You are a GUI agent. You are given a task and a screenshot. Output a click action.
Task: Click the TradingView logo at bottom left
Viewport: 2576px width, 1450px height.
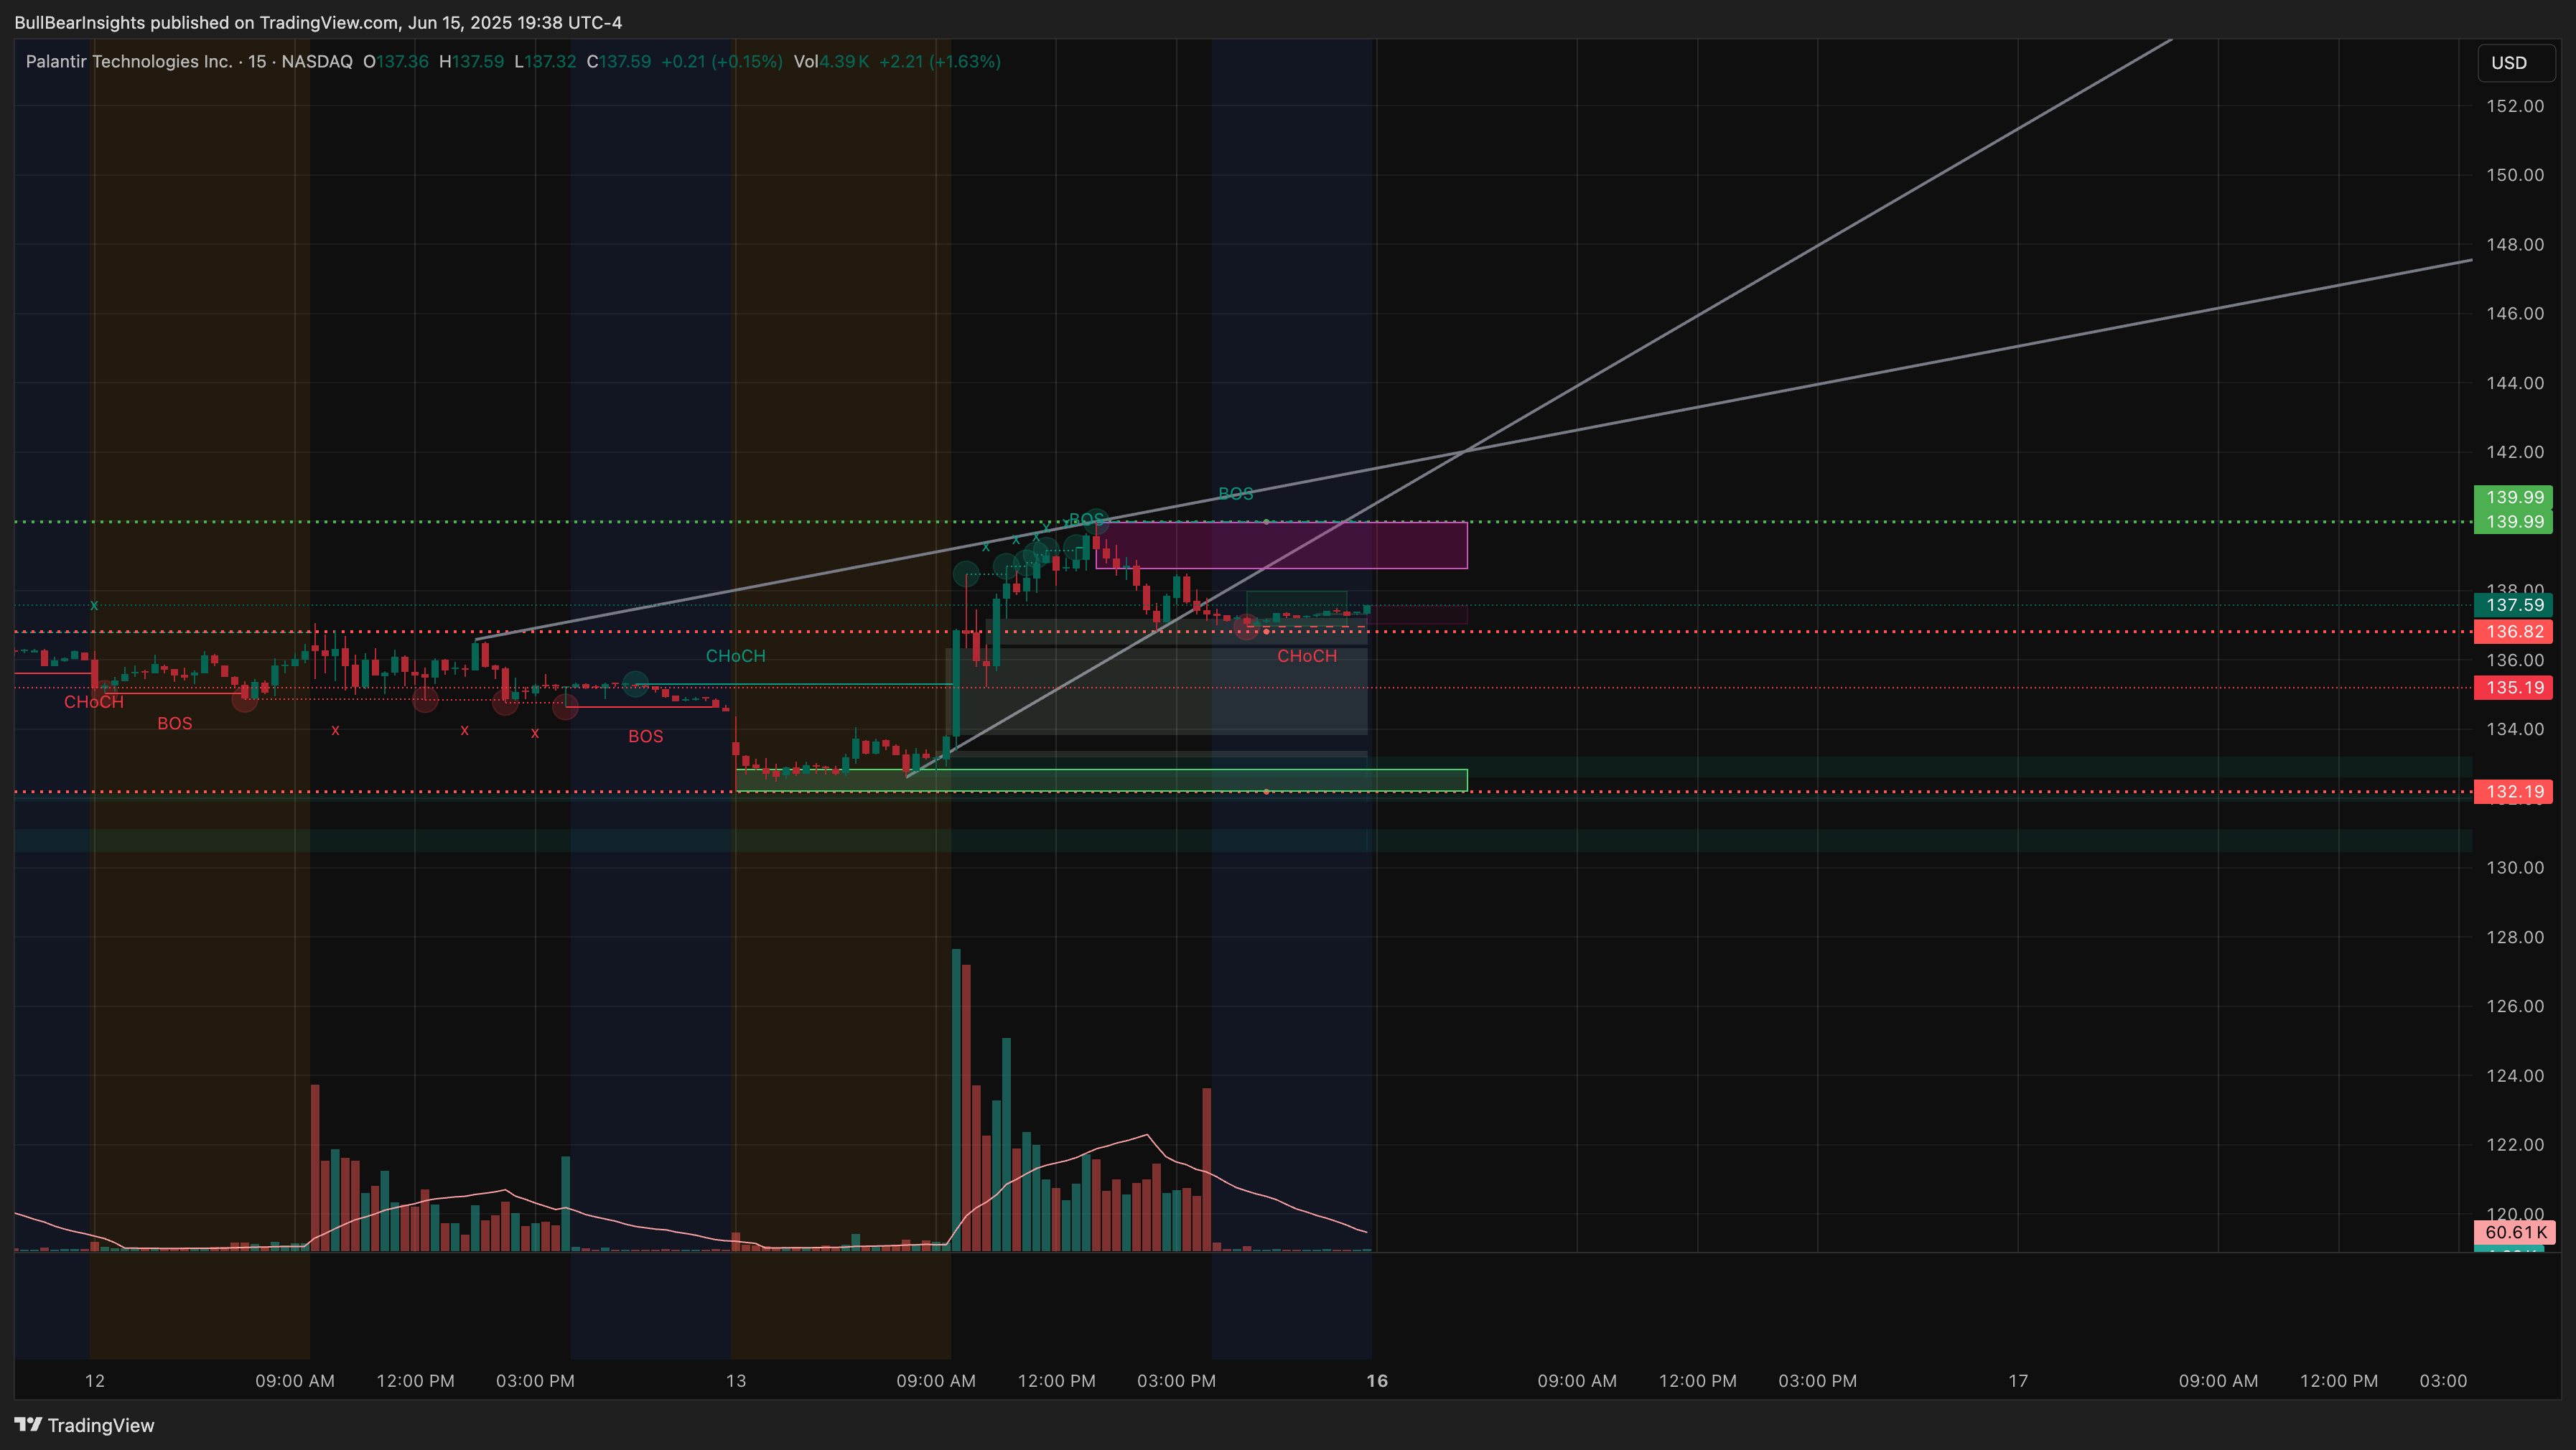coord(84,1425)
